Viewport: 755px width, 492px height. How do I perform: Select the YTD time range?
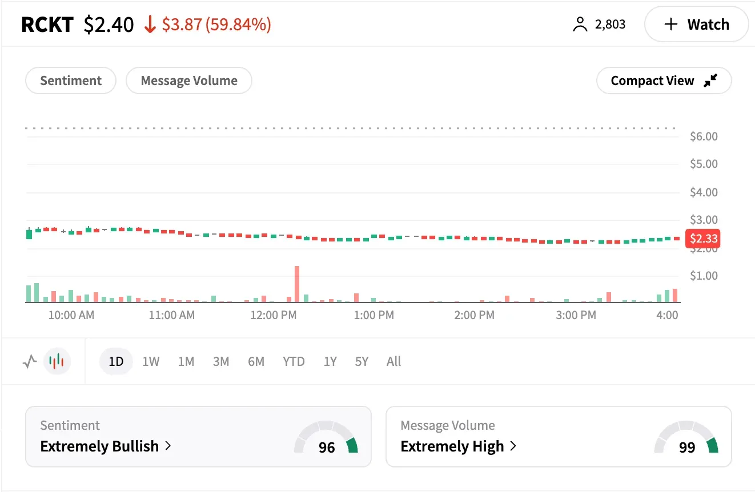click(294, 361)
